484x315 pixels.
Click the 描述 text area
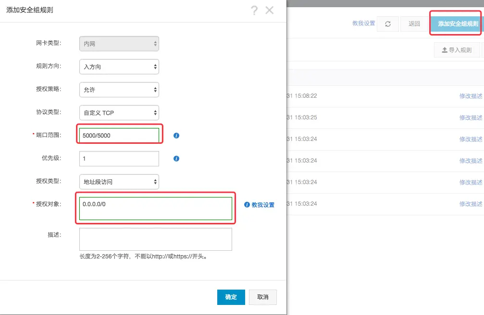(x=156, y=239)
